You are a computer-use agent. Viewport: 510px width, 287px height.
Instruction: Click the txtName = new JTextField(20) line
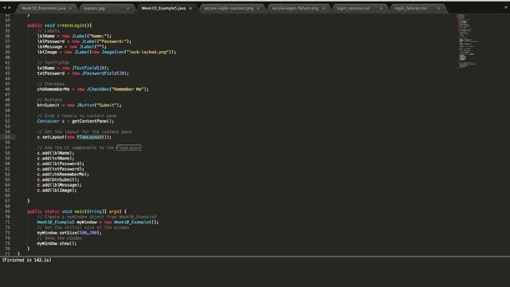click(x=73, y=68)
